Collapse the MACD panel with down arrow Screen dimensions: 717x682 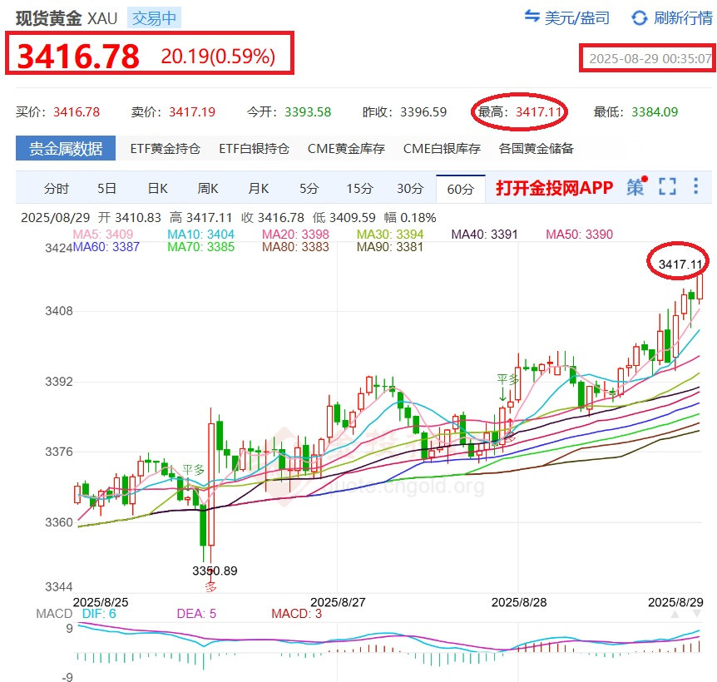click(697, 613)
